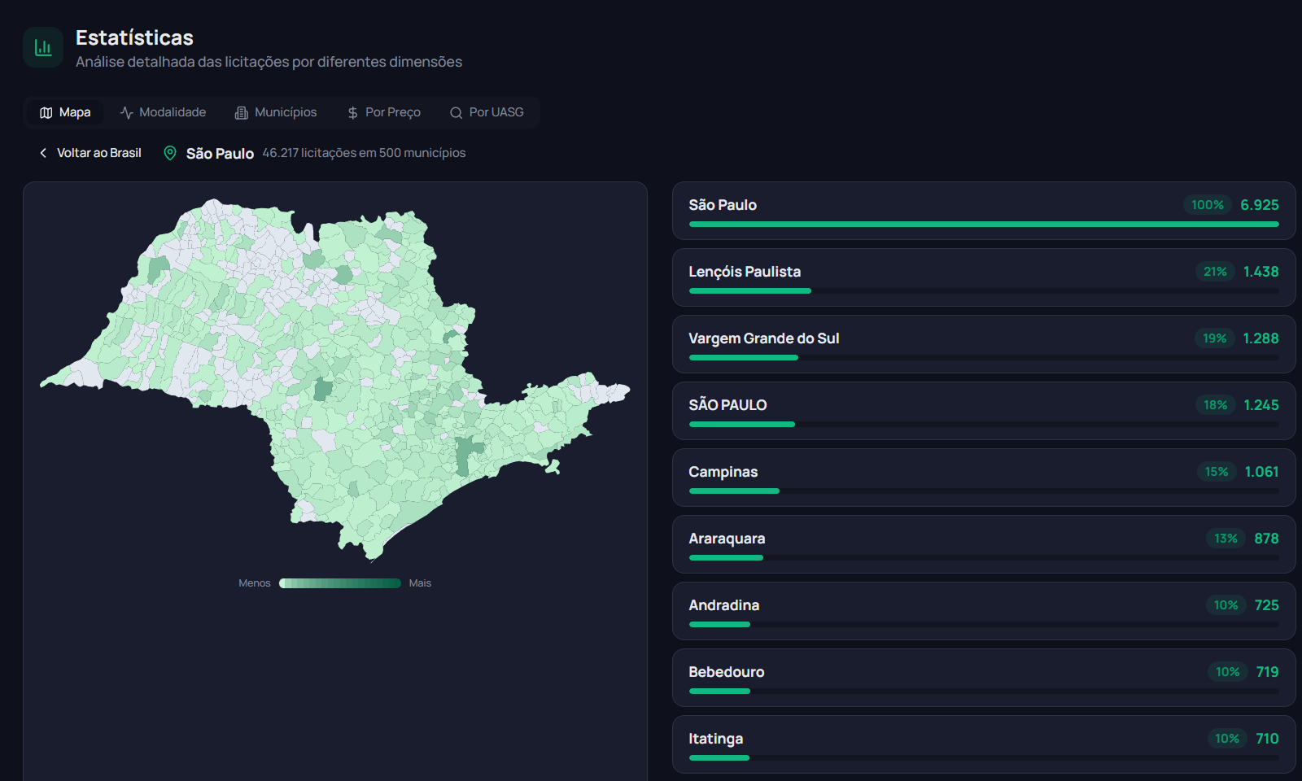Viewport: 1302px width, 781px height.
Task: Click the 21% badge on Lençóis Paulista
Action: tap(1215, 272)
